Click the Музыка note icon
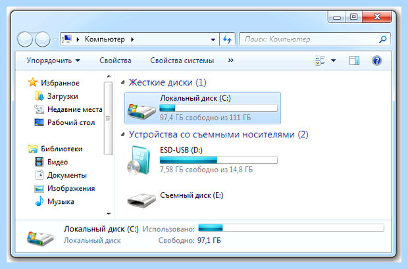 pyautogui.click(x=39, y=201)
